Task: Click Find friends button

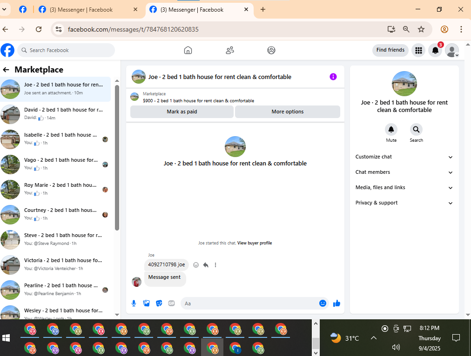Action: click(x=390, y=50)
